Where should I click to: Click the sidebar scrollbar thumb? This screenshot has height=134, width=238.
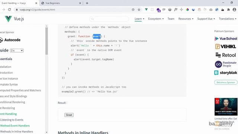pyautogui.click(x=46, y=41)
